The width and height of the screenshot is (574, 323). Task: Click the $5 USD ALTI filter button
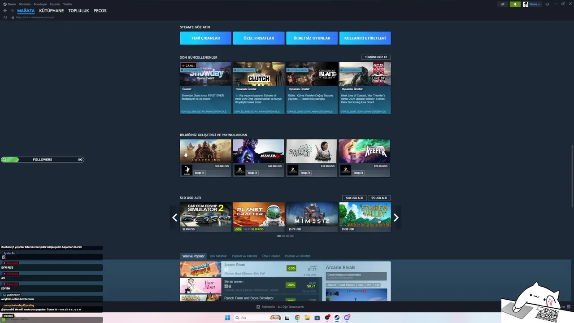click(379, 198)
